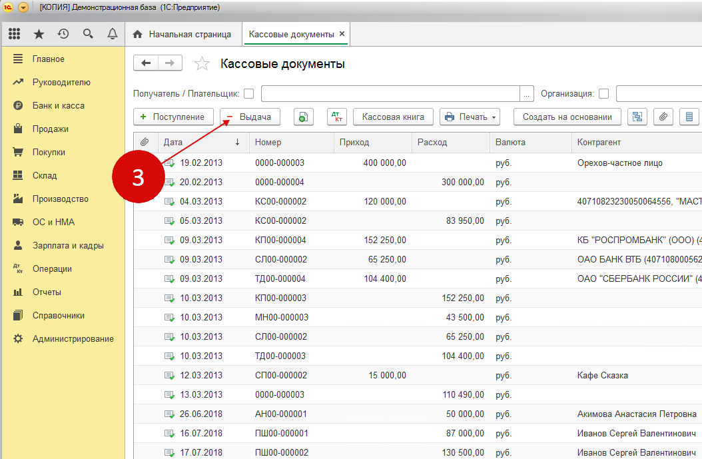
Task: Open the History clock icon
Action: click(63, 34)
